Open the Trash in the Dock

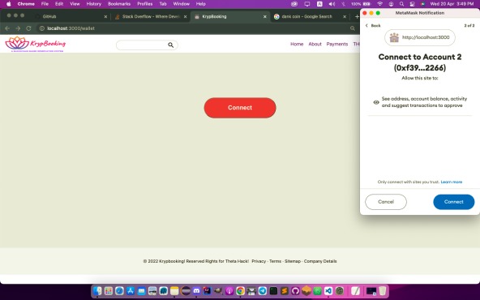383,290
